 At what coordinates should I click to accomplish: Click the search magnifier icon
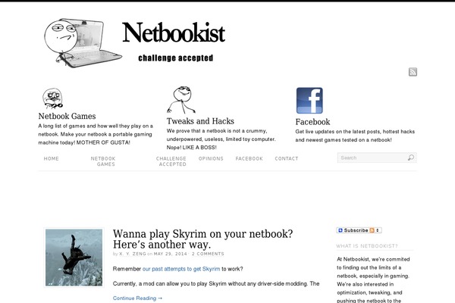click(411, 158)
